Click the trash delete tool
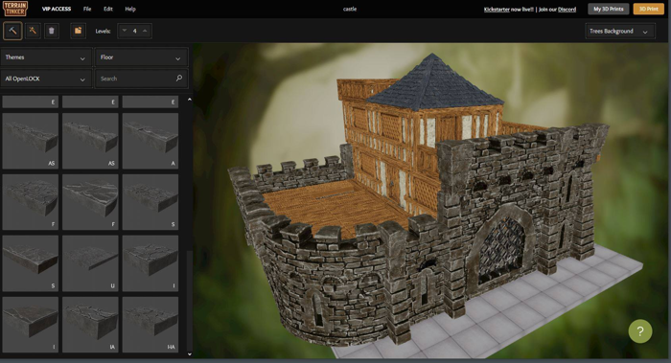This screenshot has height=363, width=671. click(52, 31)
